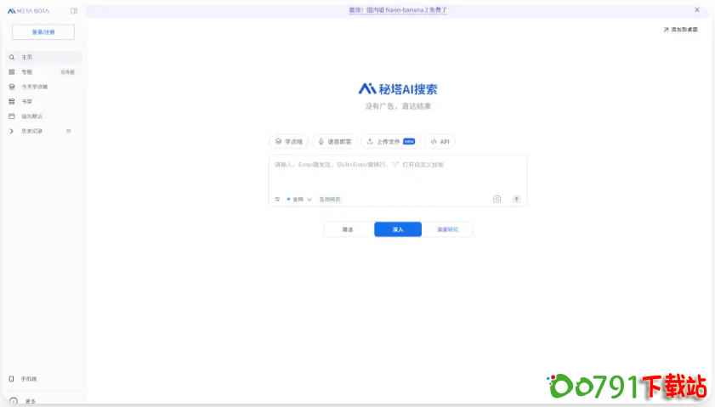Click the search input text box

click(x=397, y=172)
